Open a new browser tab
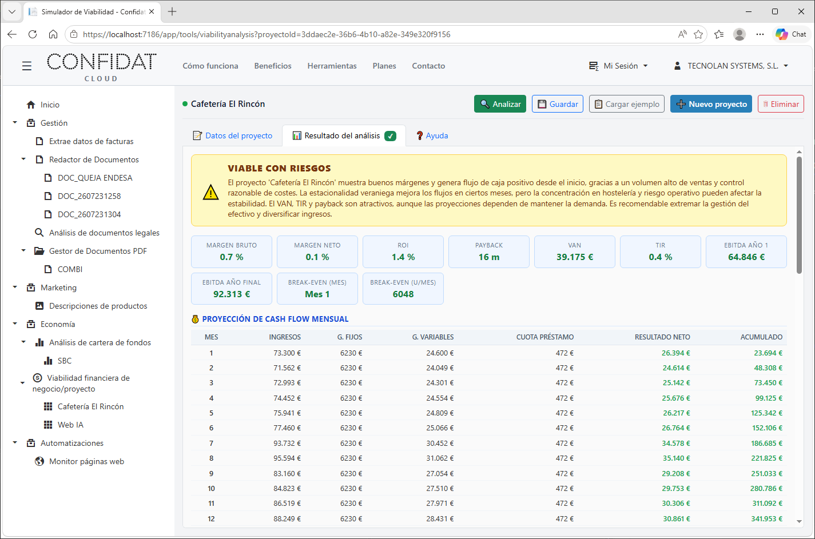The height and width of the screenshot is (539, 815). 172,11
